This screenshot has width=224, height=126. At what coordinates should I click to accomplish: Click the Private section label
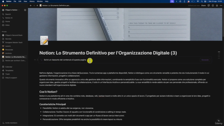click(4, 31)
